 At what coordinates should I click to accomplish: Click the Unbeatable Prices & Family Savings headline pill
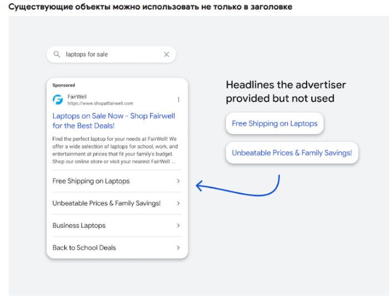pos(292,153)
